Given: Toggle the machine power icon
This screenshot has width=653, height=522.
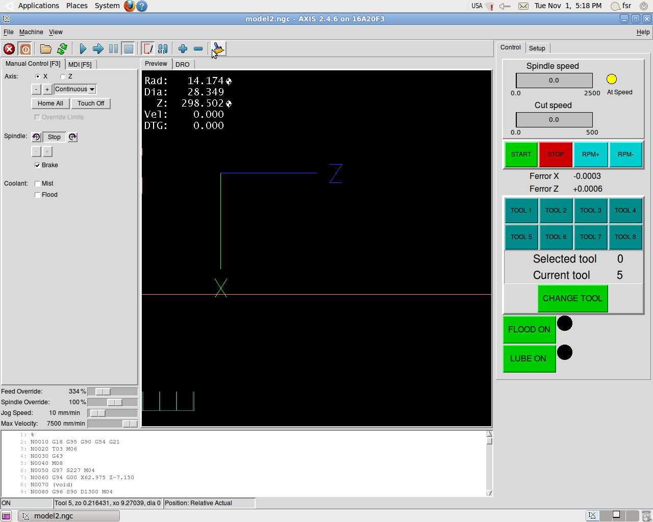Looking at the screenshot, I should pos(26,49).
